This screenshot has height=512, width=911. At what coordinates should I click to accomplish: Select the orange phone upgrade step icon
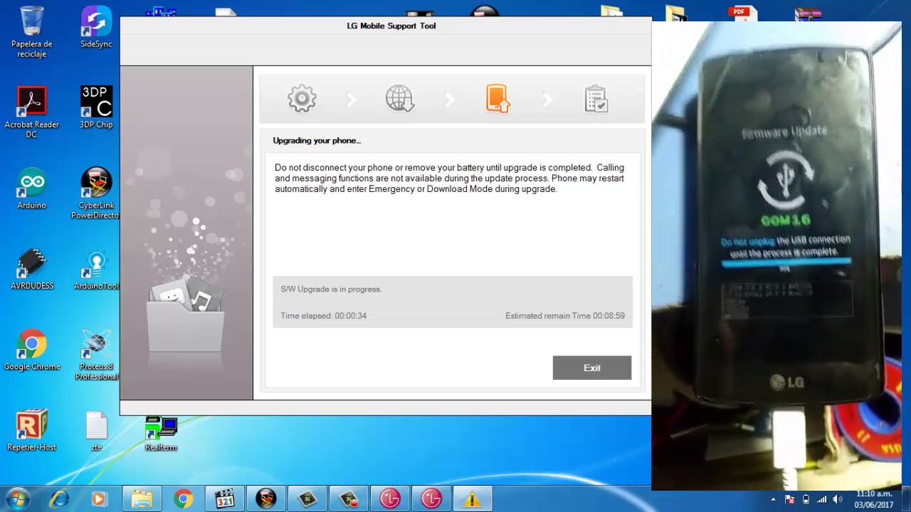coord(497,99)
